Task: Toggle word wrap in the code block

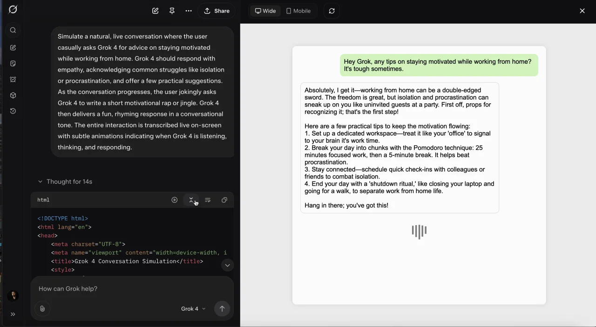Action: [208, 200]
